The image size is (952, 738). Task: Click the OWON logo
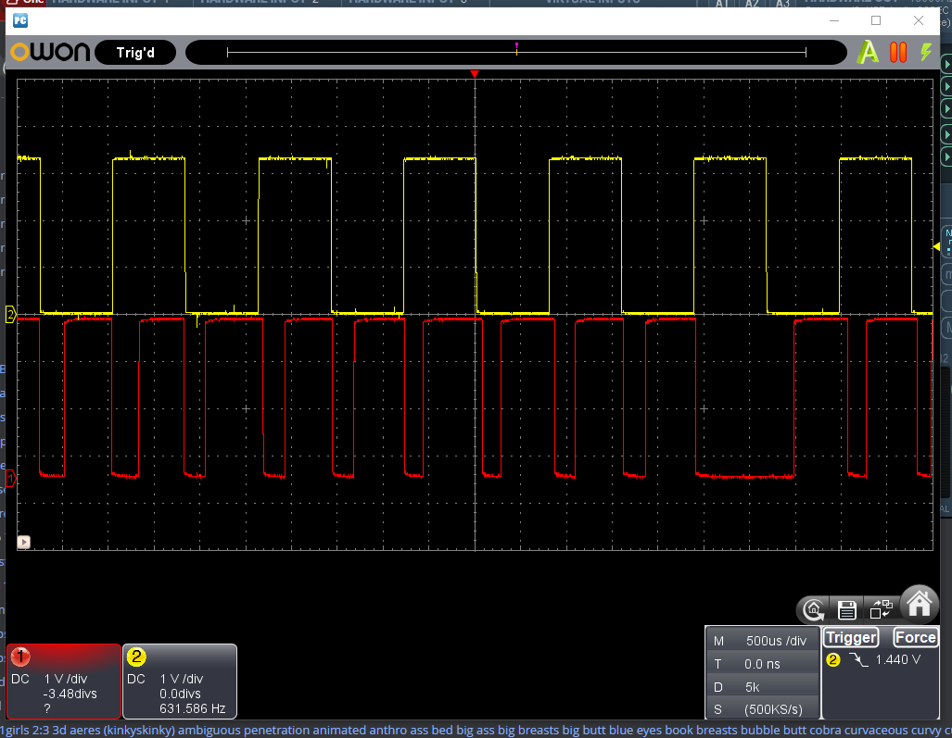pyautogui.click(x=50, y=52)
